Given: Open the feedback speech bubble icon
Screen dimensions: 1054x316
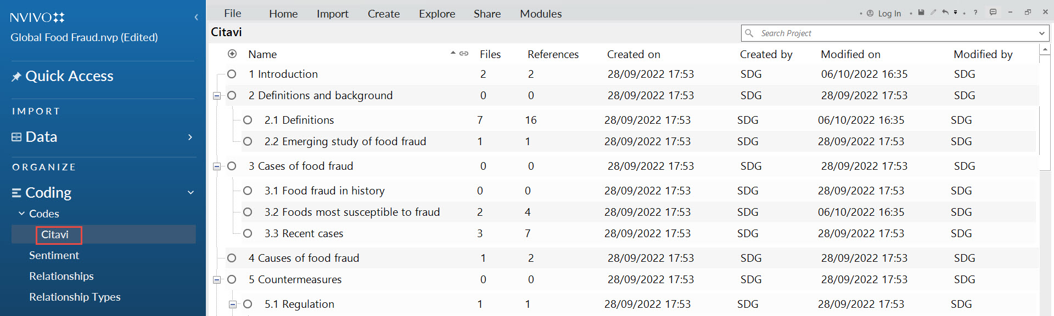Looking at the screenshot, I should 993,12.
